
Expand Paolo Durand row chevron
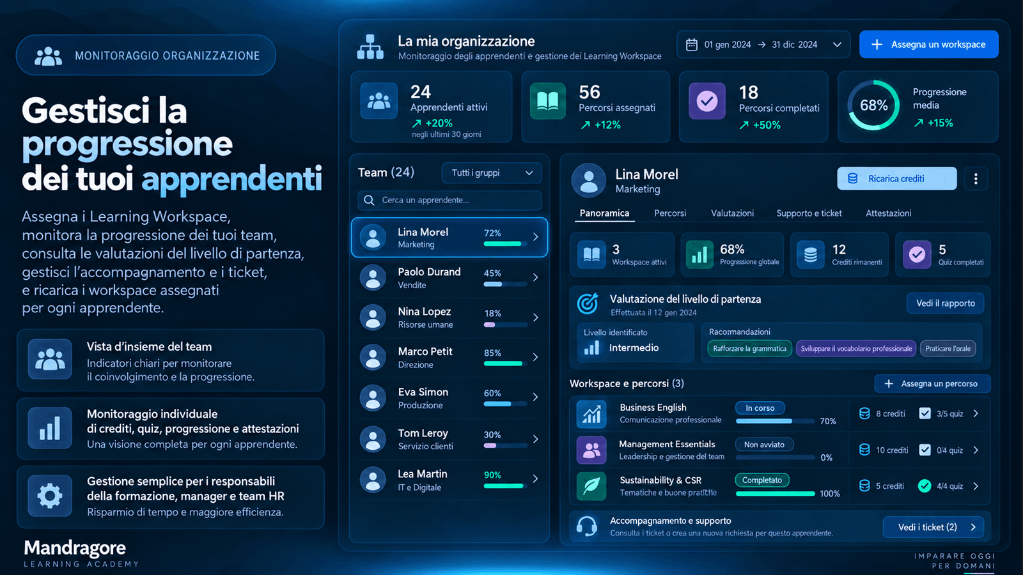click(x=536, y=277)
